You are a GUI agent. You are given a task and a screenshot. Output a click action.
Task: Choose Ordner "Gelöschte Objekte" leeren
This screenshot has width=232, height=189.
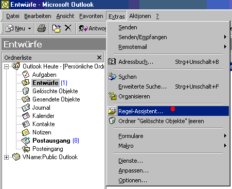[x=168, y=121]
